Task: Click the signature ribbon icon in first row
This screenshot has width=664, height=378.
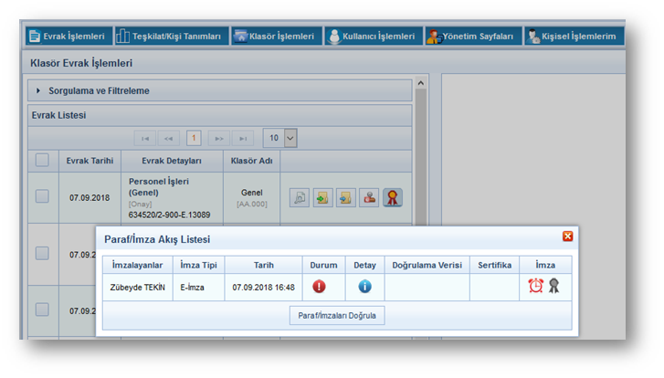Action: tap(393, 197)
